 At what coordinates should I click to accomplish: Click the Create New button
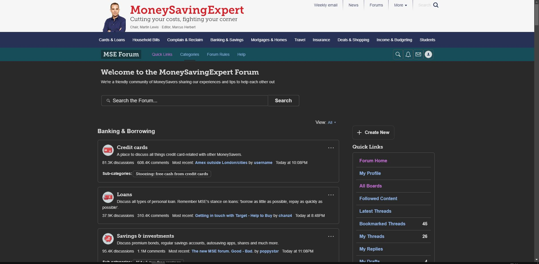click(373, 133)
